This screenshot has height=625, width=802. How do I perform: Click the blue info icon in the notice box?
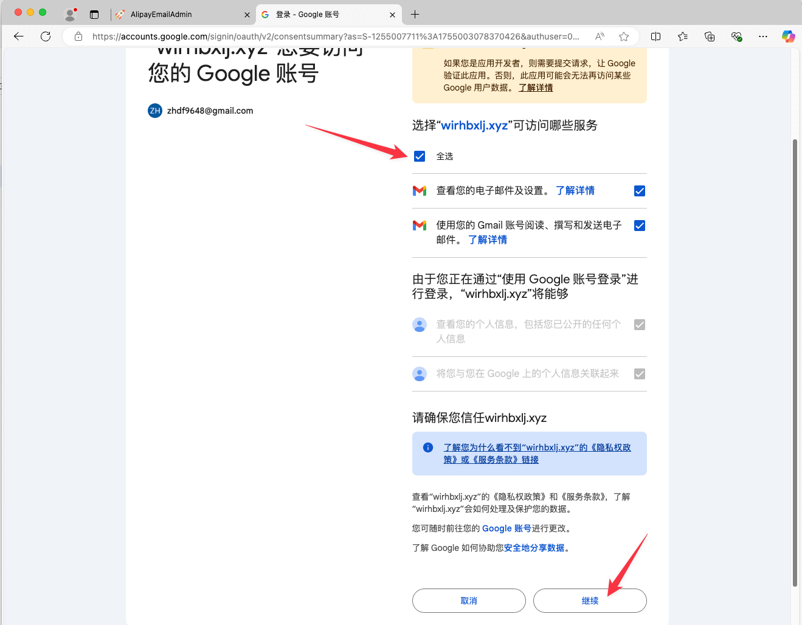click(428, 447)
